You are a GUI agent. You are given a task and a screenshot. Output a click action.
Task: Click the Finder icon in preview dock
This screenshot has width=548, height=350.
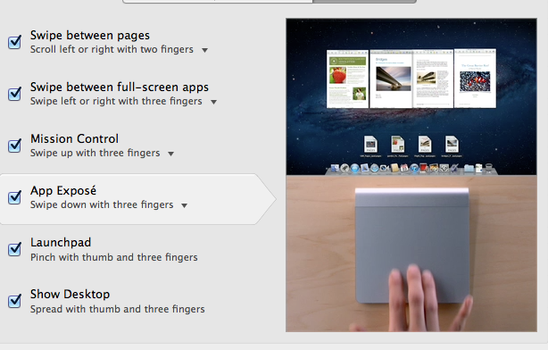(335, 169)
